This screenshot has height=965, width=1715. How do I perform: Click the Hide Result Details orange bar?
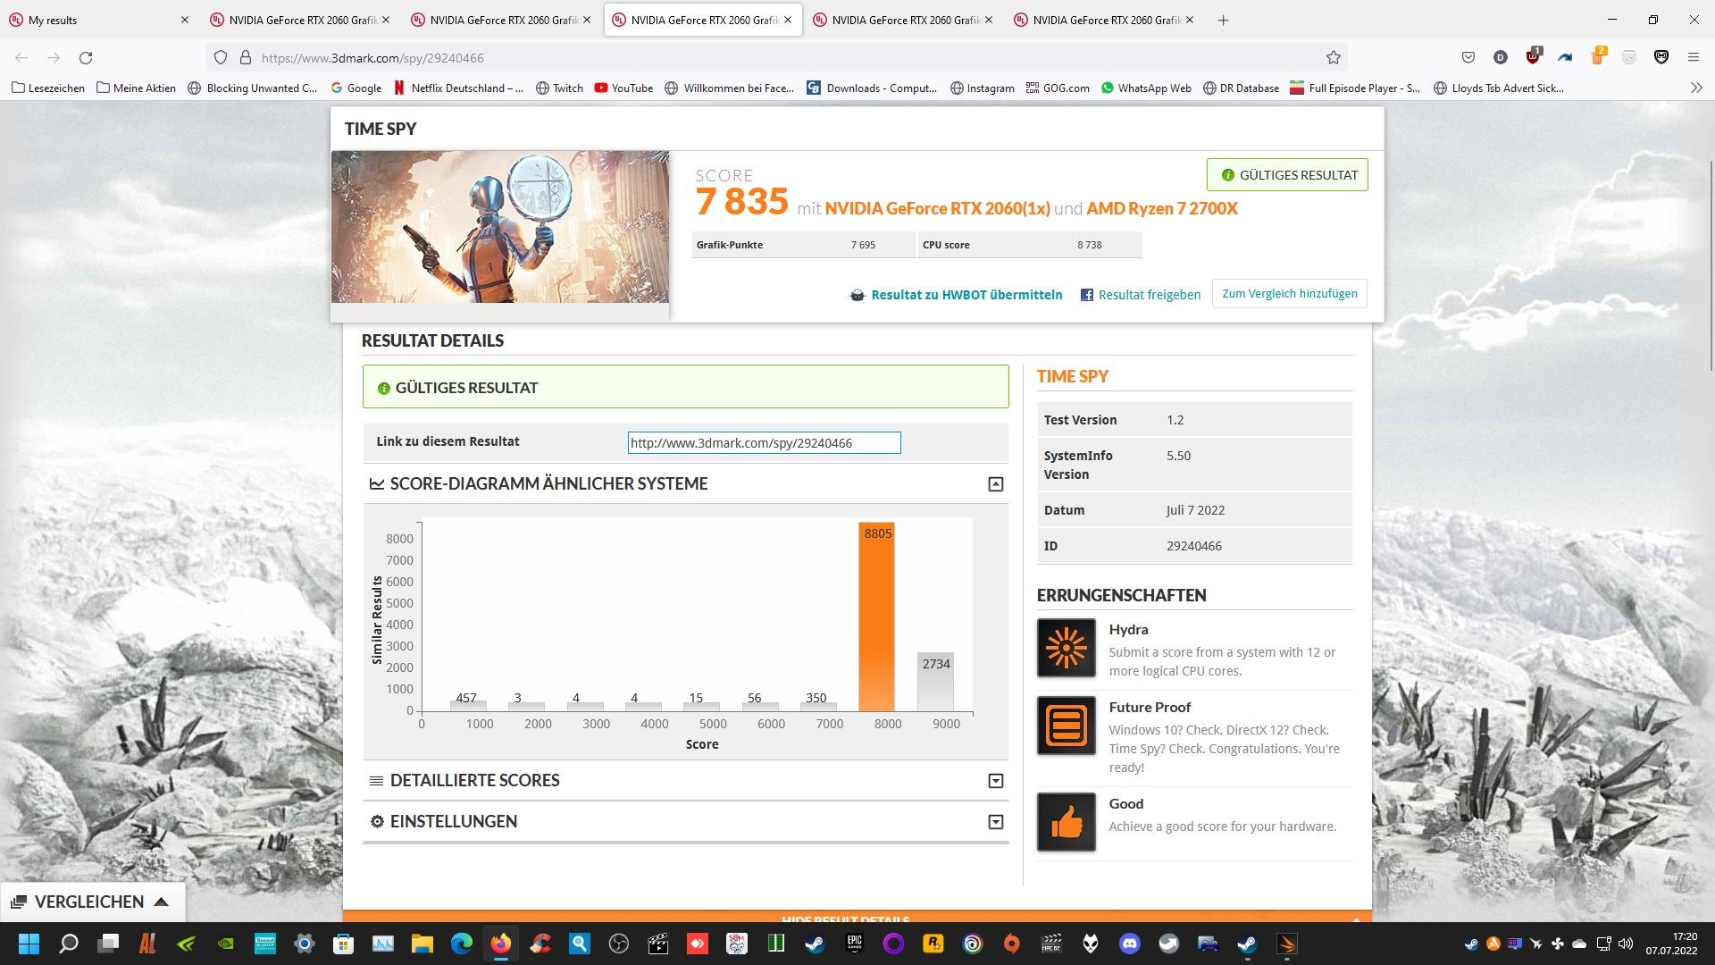tap(857, 917)
